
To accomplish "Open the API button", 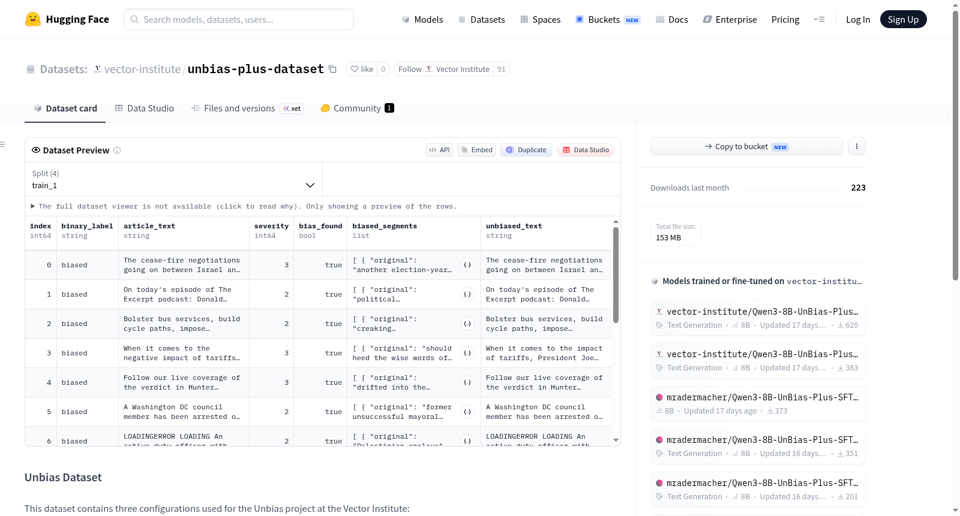I will 439,150.
